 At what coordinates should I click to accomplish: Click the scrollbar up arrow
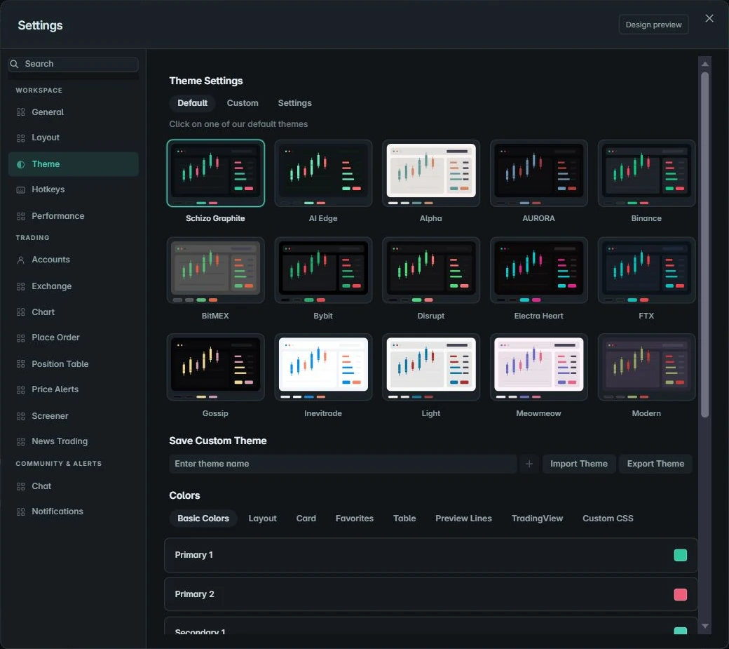click(x=705, y=64)
